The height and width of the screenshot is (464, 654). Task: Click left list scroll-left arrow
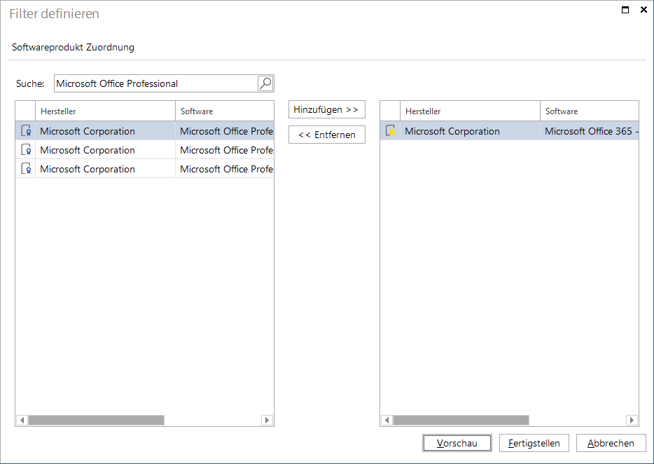22,420
